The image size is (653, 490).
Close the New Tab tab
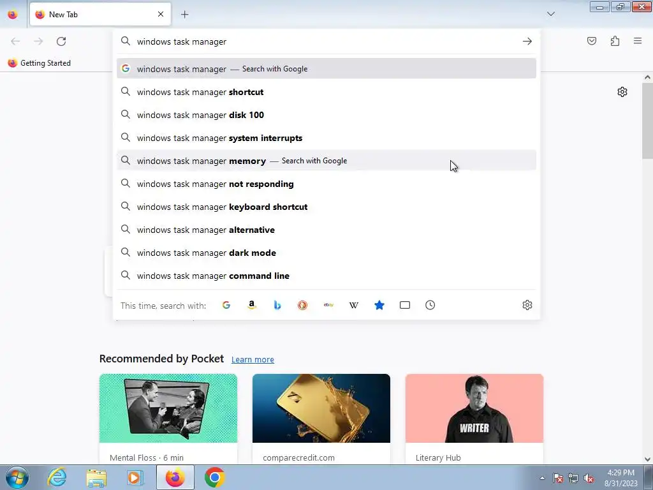pos(161,14)
